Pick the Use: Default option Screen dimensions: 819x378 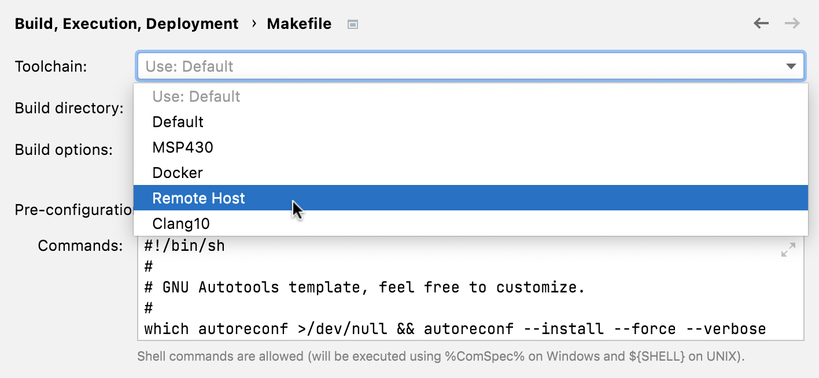[196, 96]
